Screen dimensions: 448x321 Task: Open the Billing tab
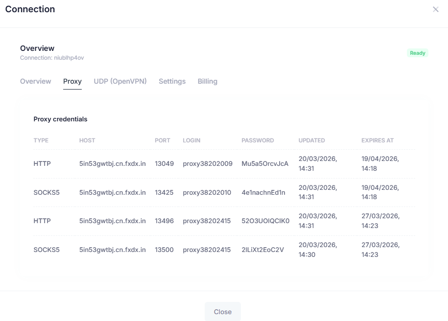pos(207,81)
